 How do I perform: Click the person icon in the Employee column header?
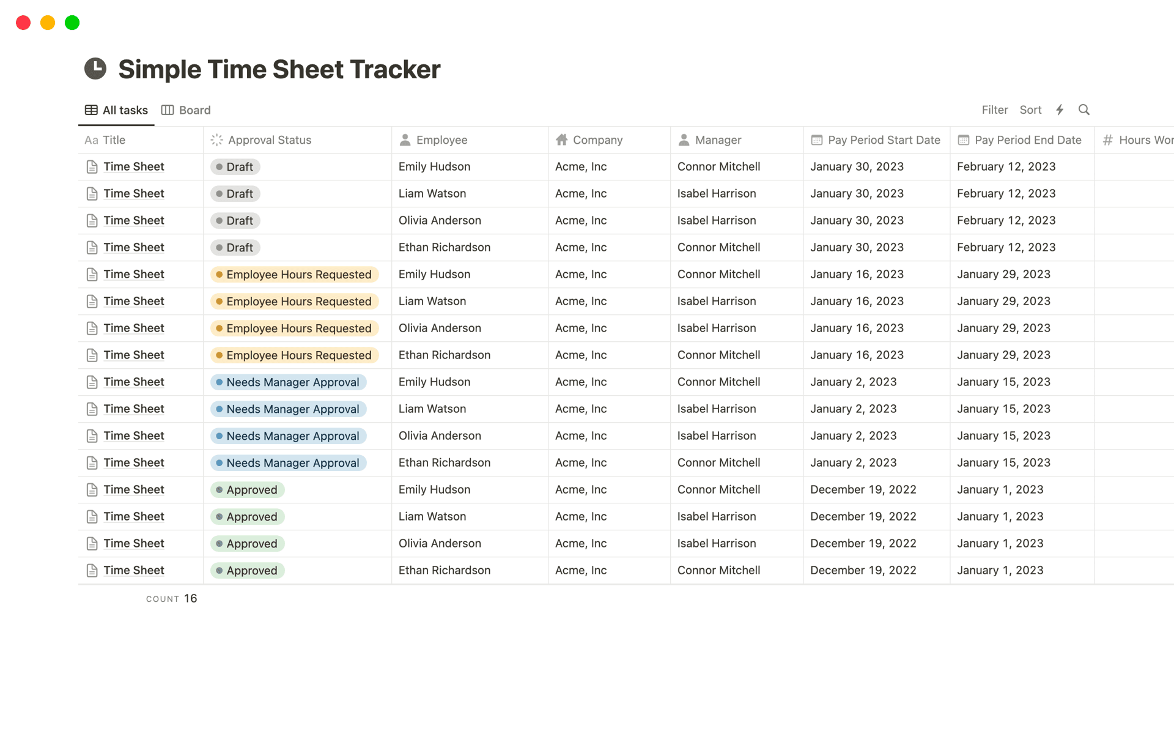pyautogui.click(x=405, y=139)
